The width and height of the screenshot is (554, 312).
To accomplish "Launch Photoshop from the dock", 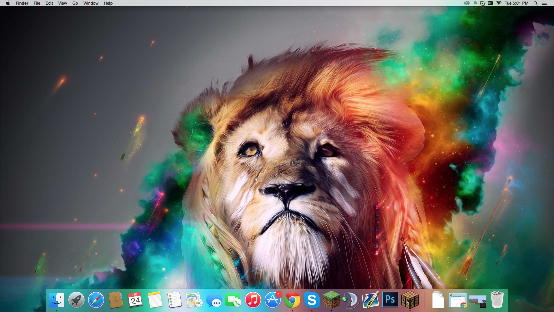I will click(390, 299).
